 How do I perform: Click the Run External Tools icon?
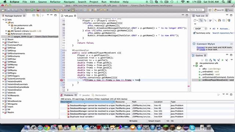(37, 10)
